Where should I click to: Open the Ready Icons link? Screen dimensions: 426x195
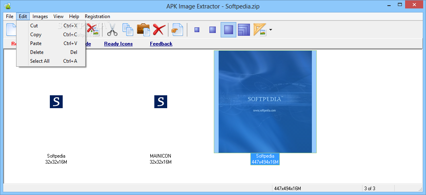pos(119,44)
